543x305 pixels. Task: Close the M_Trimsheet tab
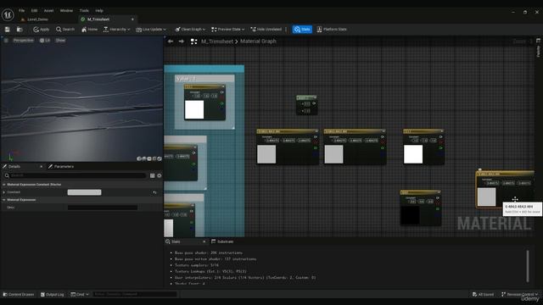[x=132, y=19]
